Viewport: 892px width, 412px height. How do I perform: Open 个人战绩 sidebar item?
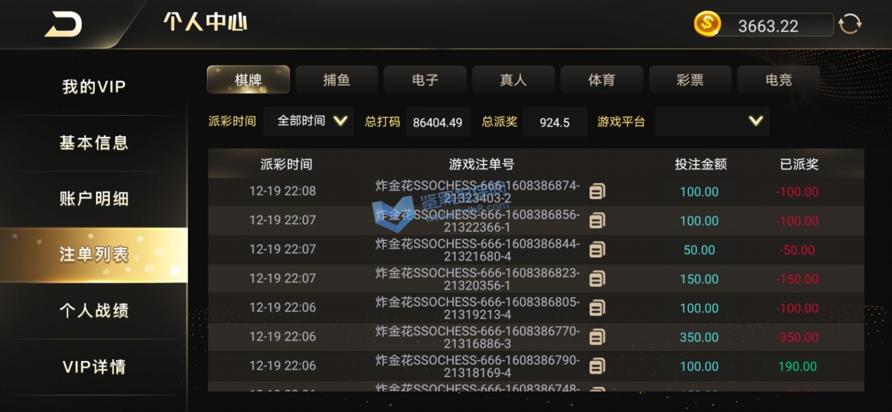(x=94, y=311)
